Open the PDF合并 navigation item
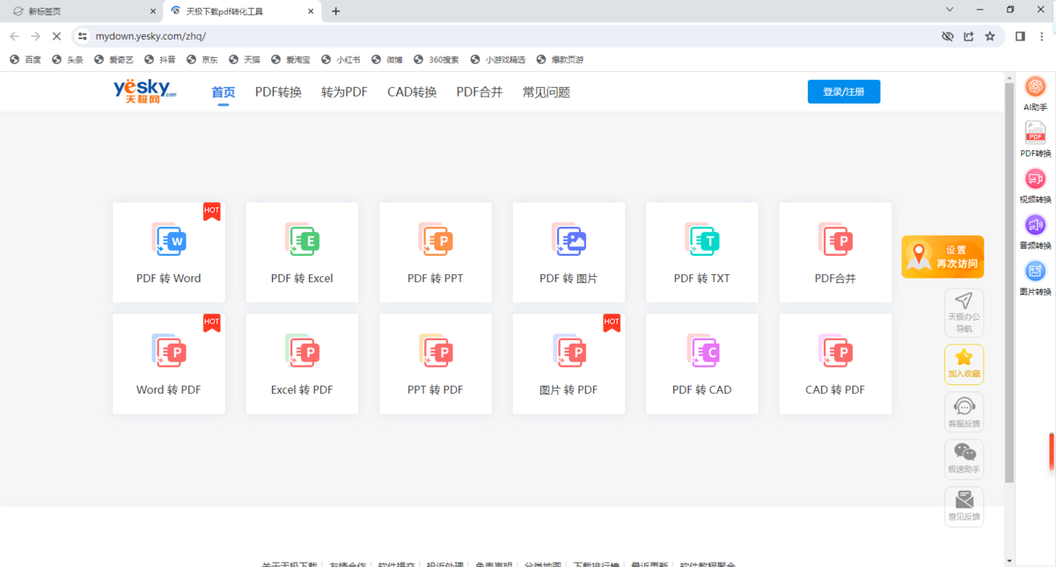The width and height of the screenshot is (1056, 567). point(480,91)
